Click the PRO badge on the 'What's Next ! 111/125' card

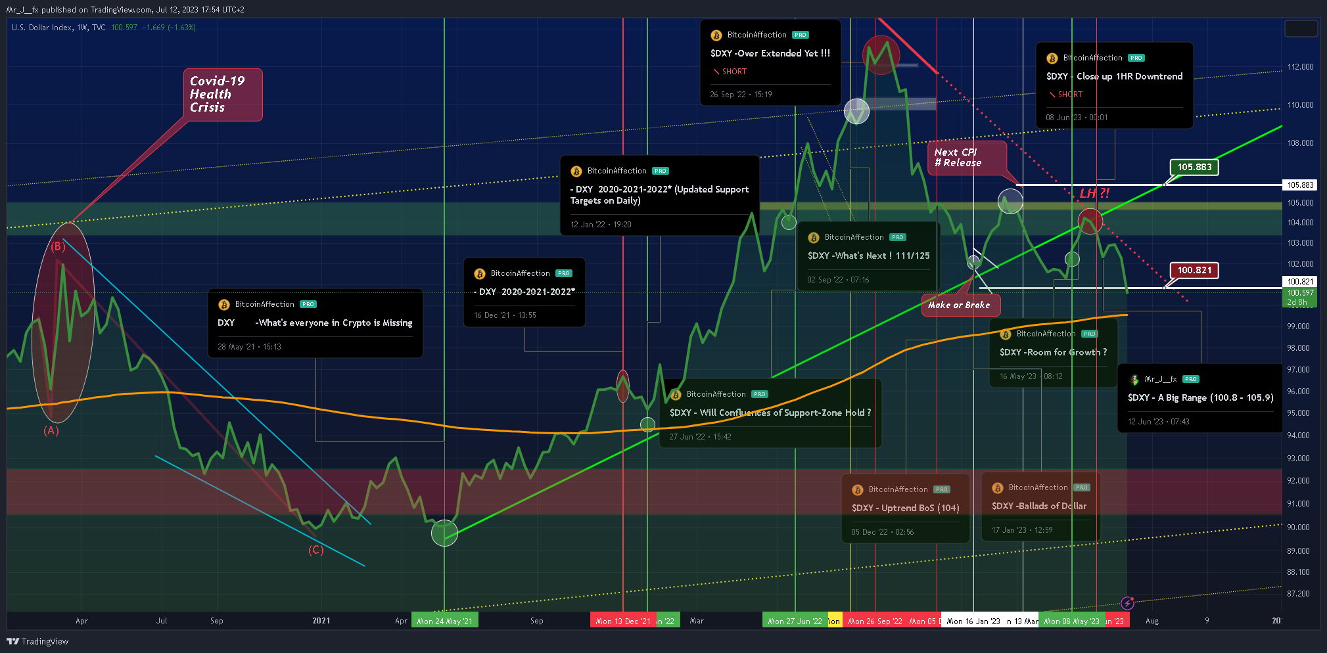click(x=898, y=237)
